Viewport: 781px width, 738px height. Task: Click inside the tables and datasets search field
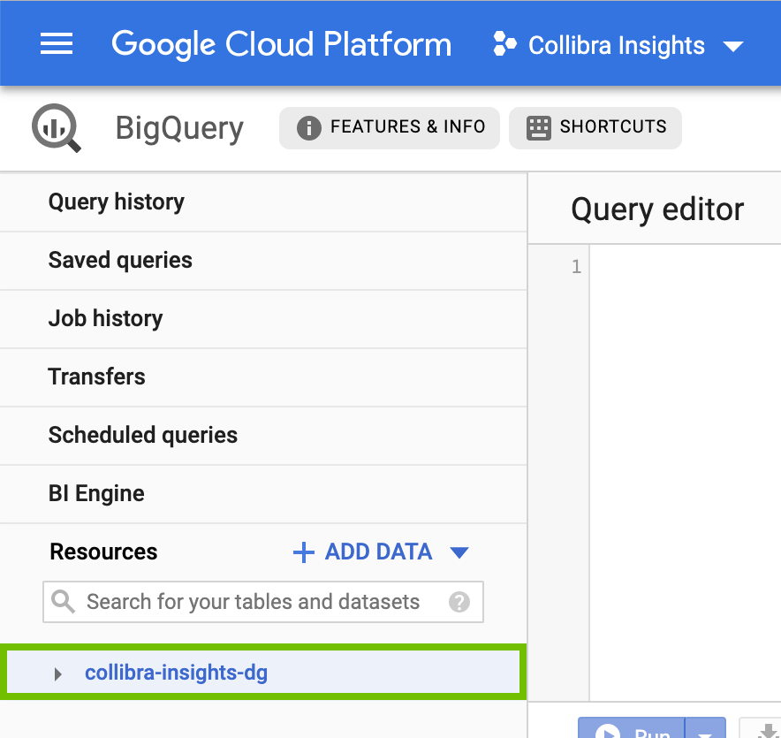pyautogui.click(x=247, y=602)
